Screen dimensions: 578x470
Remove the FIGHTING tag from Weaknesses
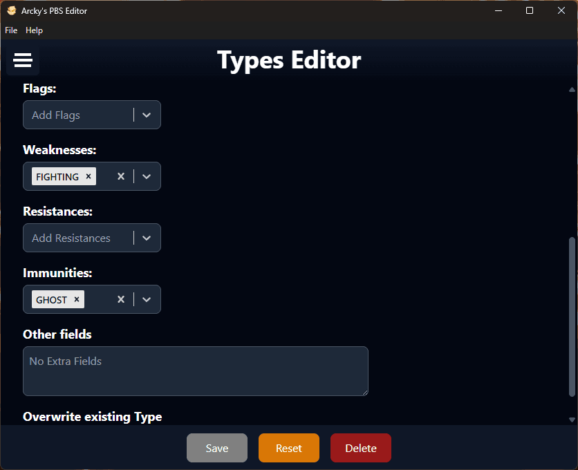pos(88,176)
